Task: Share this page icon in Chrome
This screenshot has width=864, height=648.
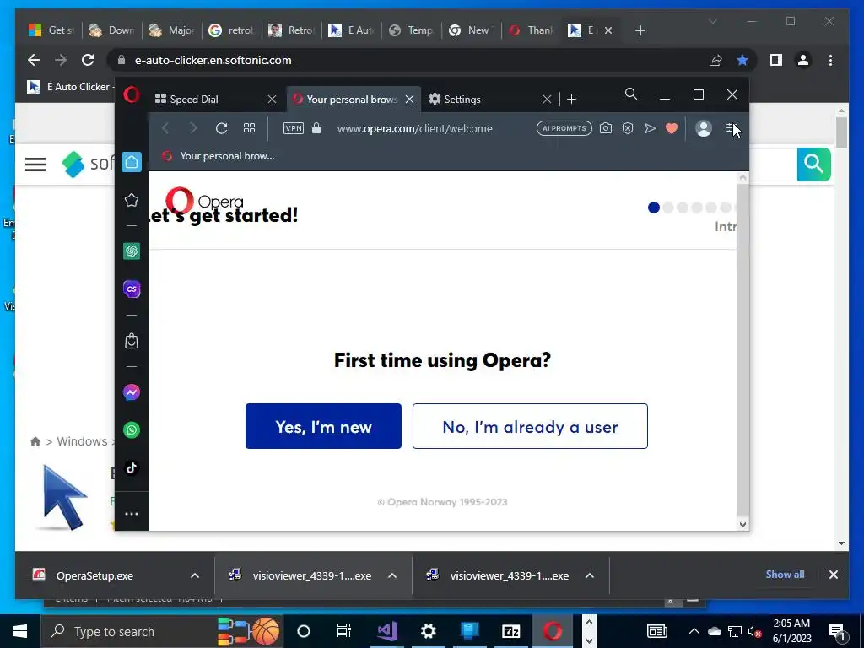Action: pos(715,60)
